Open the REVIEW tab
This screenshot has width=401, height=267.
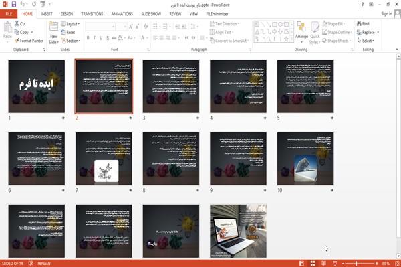click(175, 14)
